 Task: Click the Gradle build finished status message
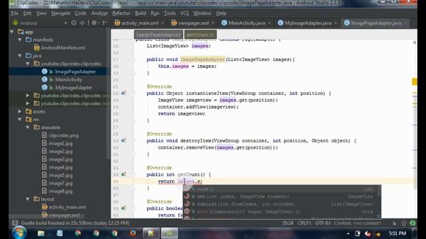(75, 223)
